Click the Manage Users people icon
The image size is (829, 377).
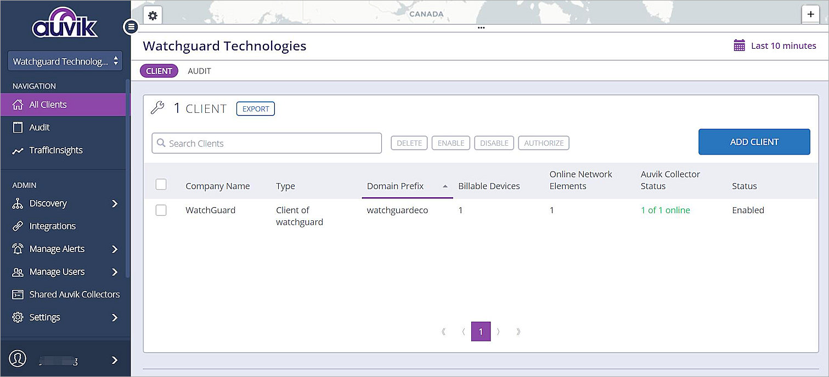point(17,271)
